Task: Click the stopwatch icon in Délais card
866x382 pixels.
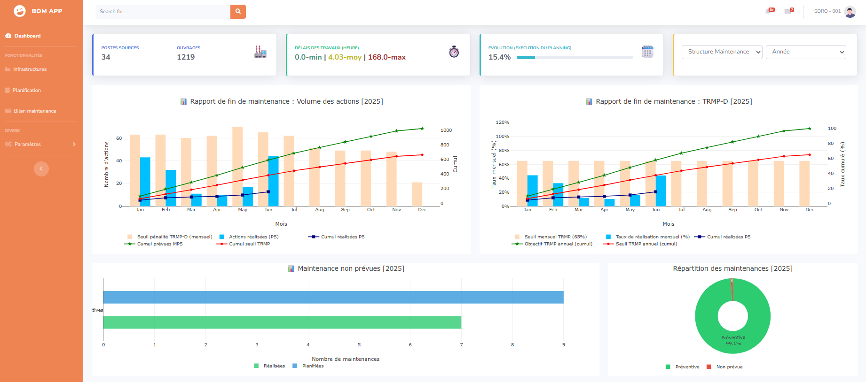Action: tap(454, 52)
